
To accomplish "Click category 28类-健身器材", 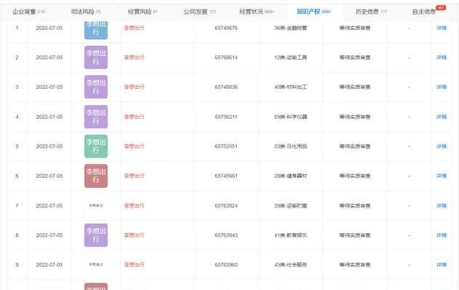I will coord(291,176).
